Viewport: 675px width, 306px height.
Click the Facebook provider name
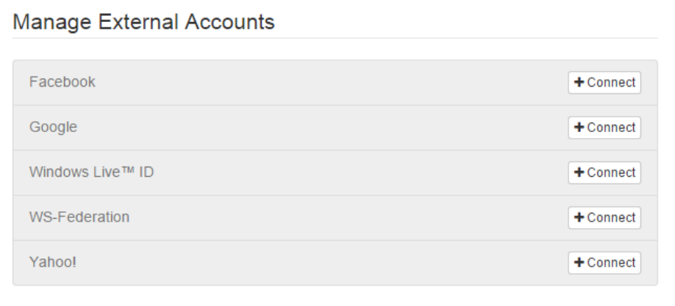click(63, 82)
